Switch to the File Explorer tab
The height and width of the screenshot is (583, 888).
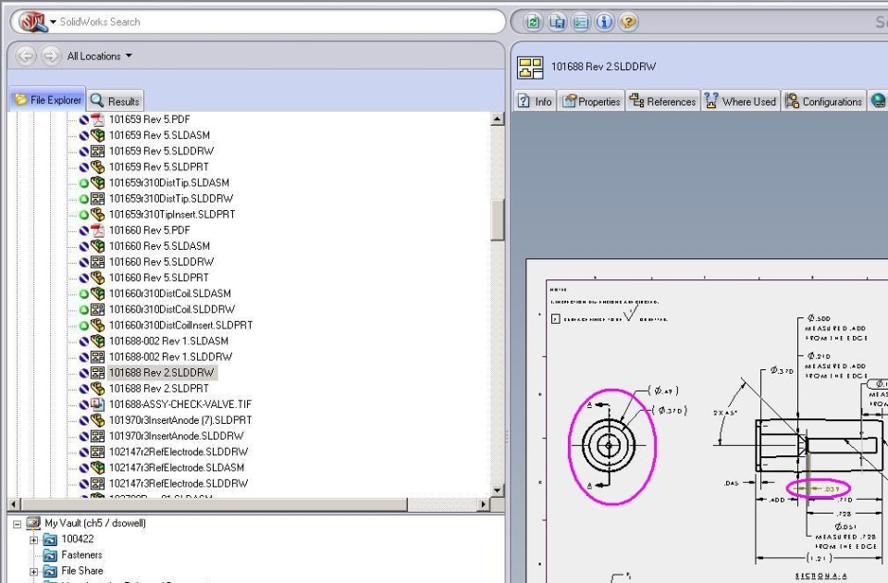(x=47, y=100)
